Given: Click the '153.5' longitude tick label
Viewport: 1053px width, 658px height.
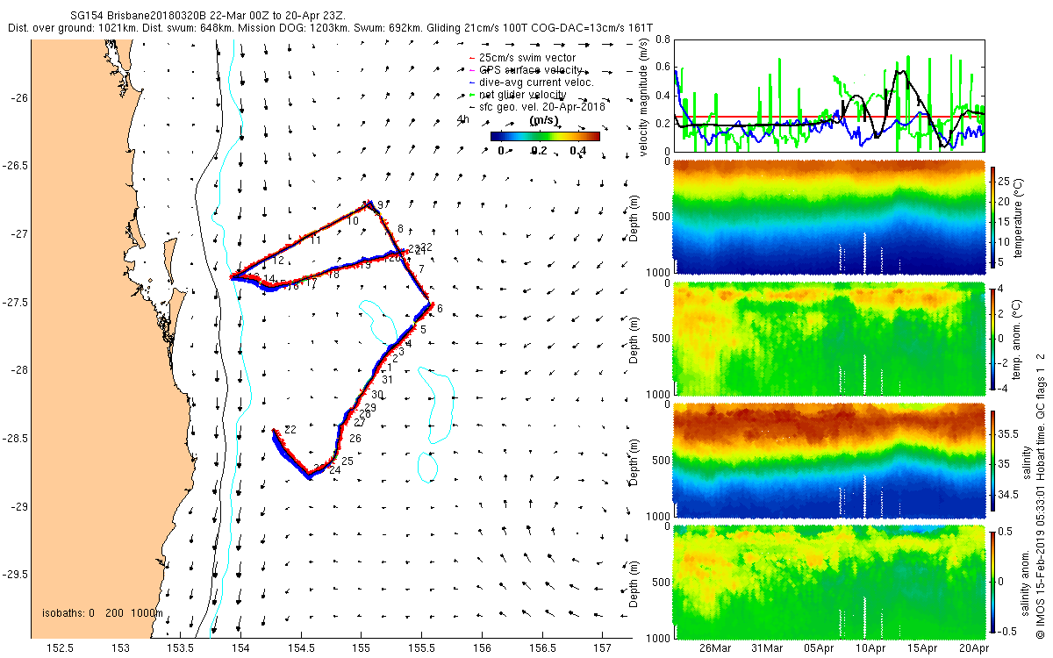Looking at the screenshot, I should coord(181,647).
